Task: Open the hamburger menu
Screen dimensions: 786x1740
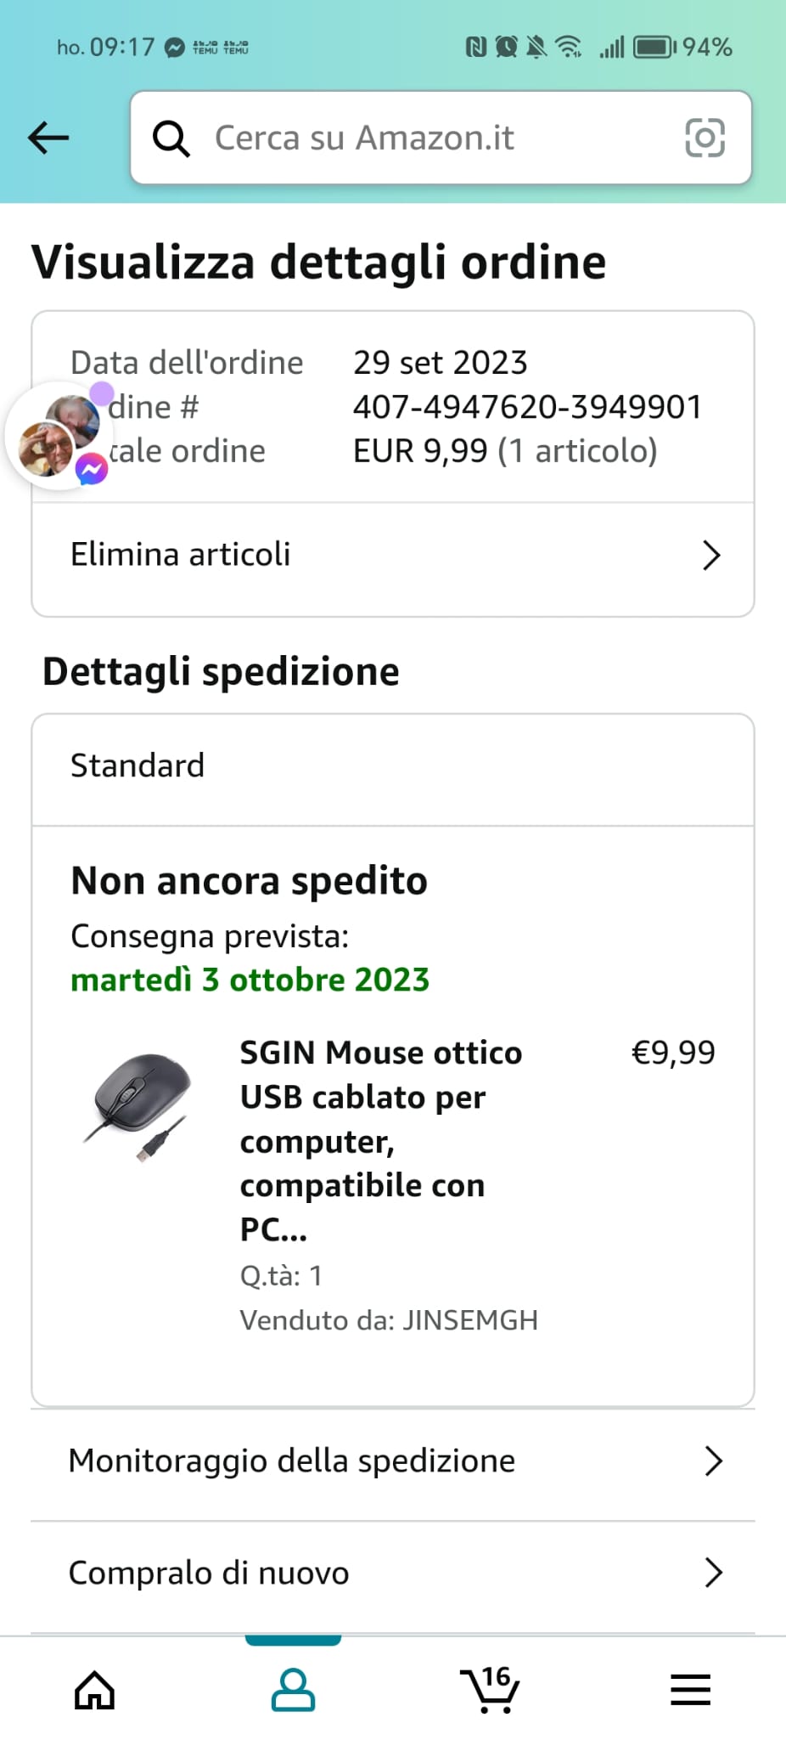Action: click(x=690, y=1689)
